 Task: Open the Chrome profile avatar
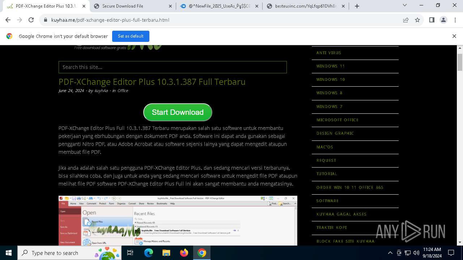coord(443,20)
